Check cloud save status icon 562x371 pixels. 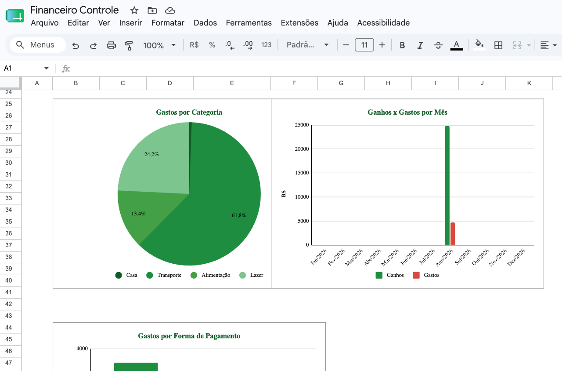point(170,10)
